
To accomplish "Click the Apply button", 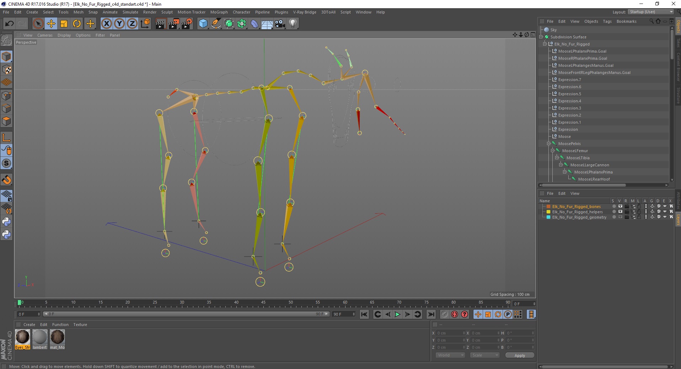I will coord(520,355).
